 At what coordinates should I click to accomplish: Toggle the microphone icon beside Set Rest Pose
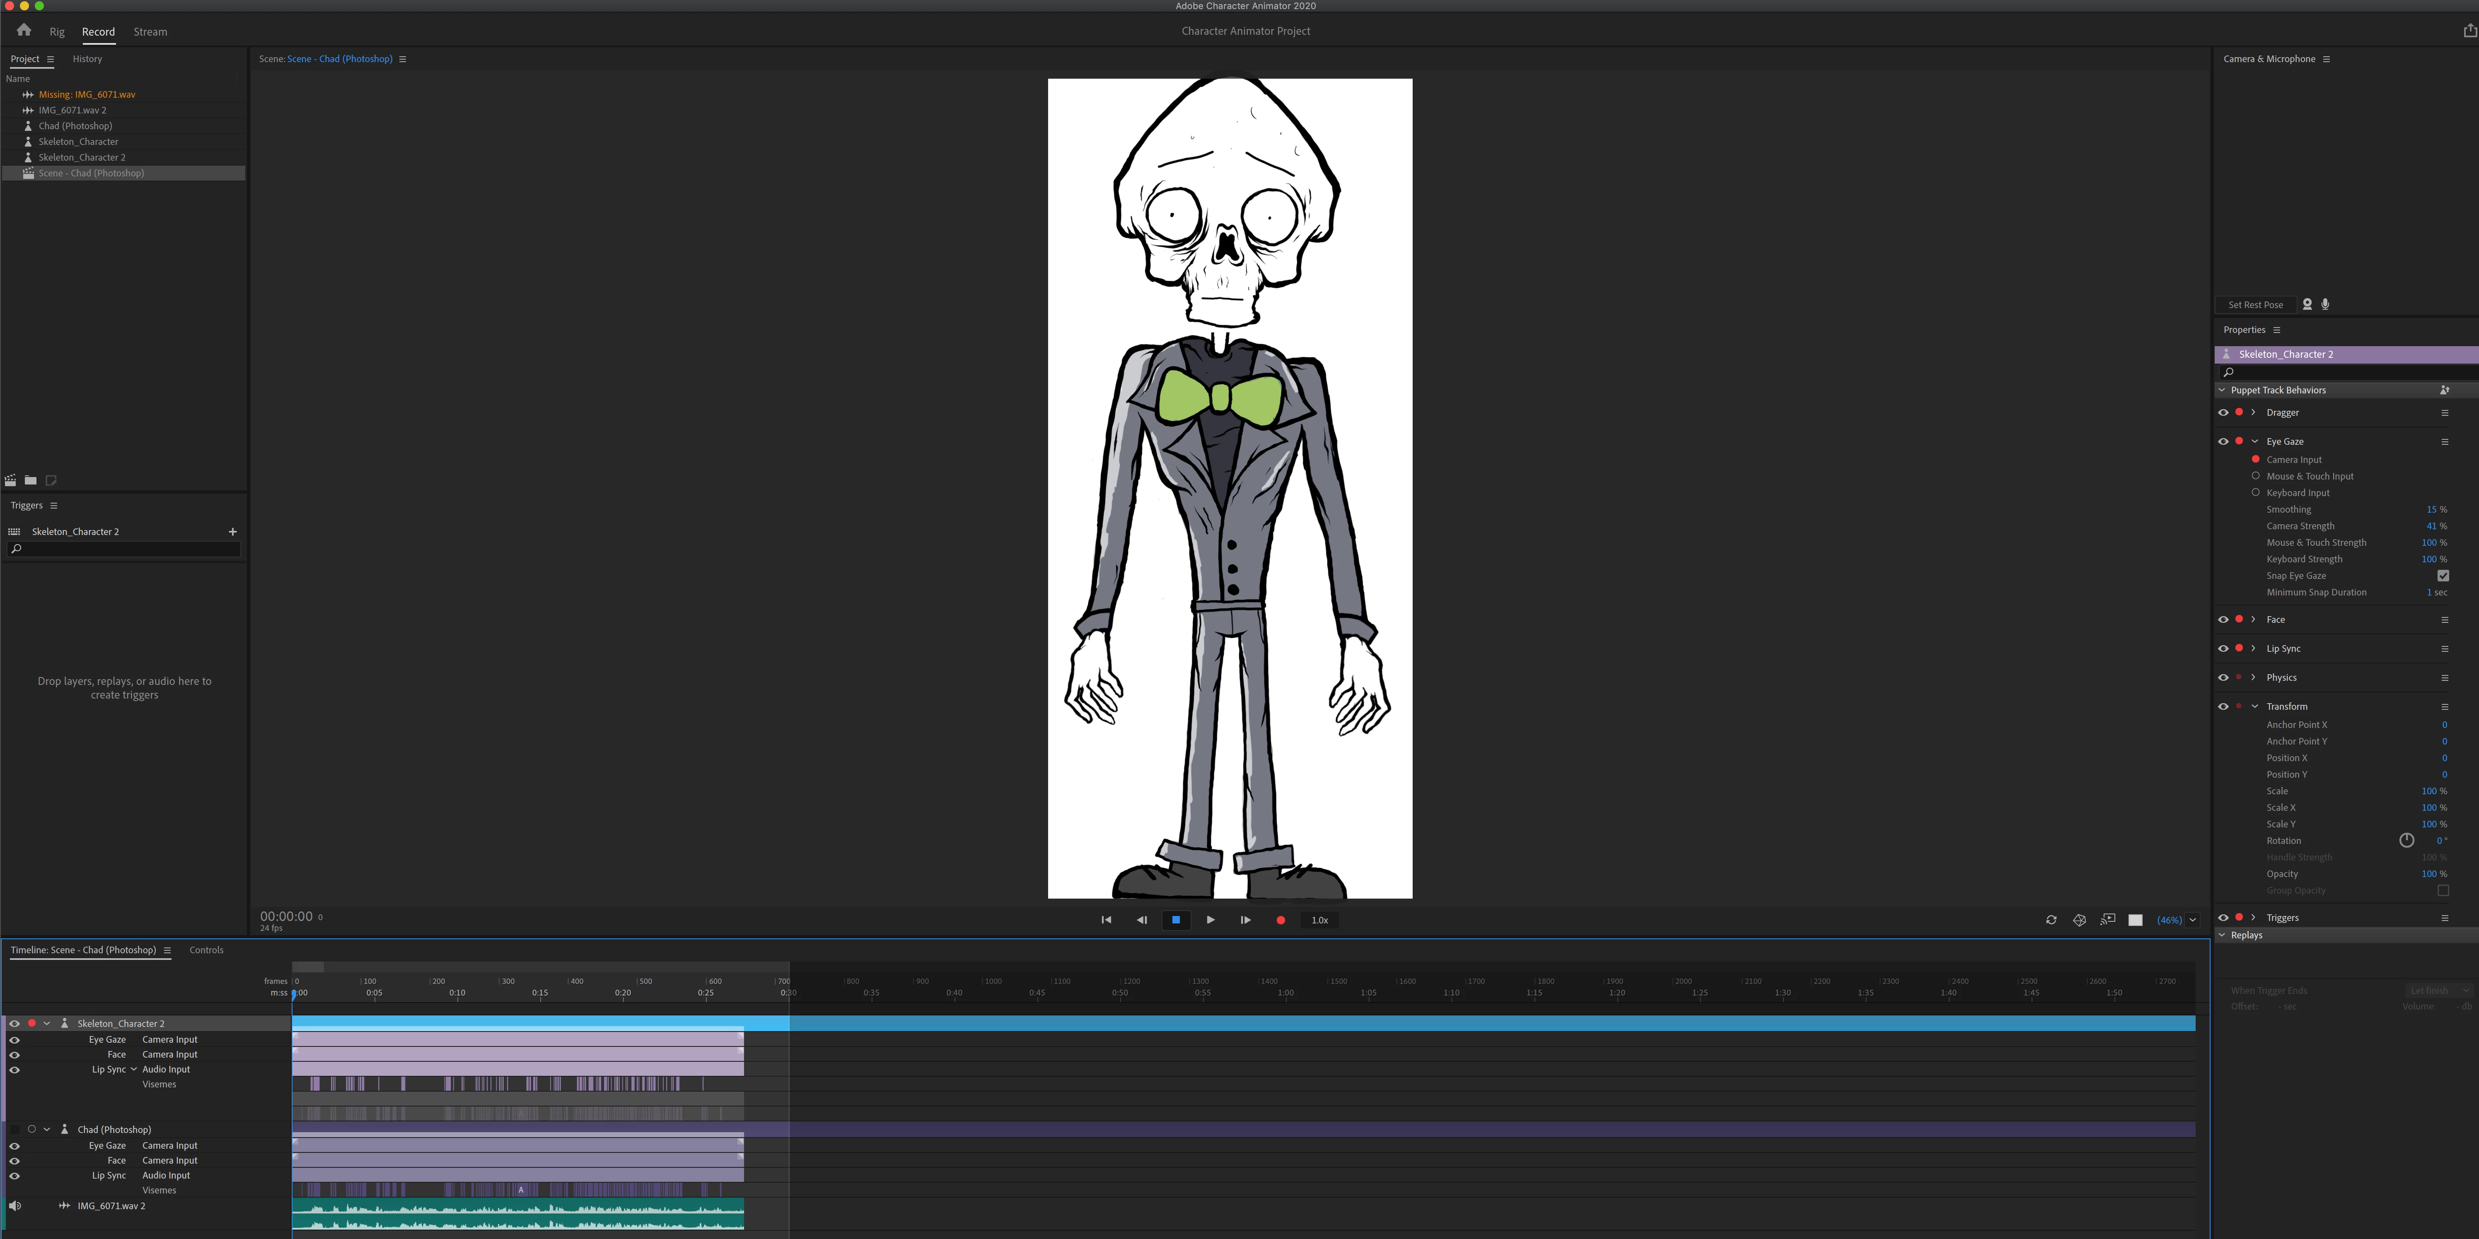[2325, 304]
